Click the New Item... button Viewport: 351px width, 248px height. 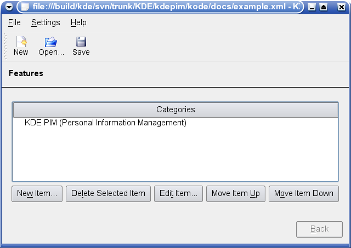(x=37, y=193)
